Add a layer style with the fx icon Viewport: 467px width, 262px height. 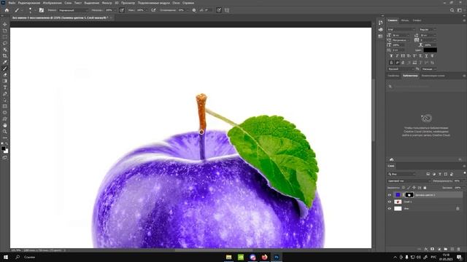coord(426,249)
